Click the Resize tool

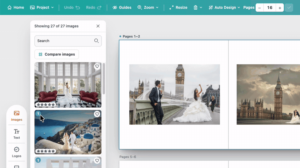point(178,7)
